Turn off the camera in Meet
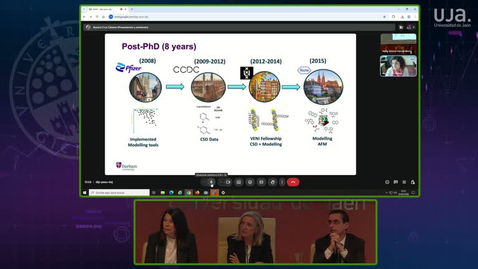 coord(228,182)
